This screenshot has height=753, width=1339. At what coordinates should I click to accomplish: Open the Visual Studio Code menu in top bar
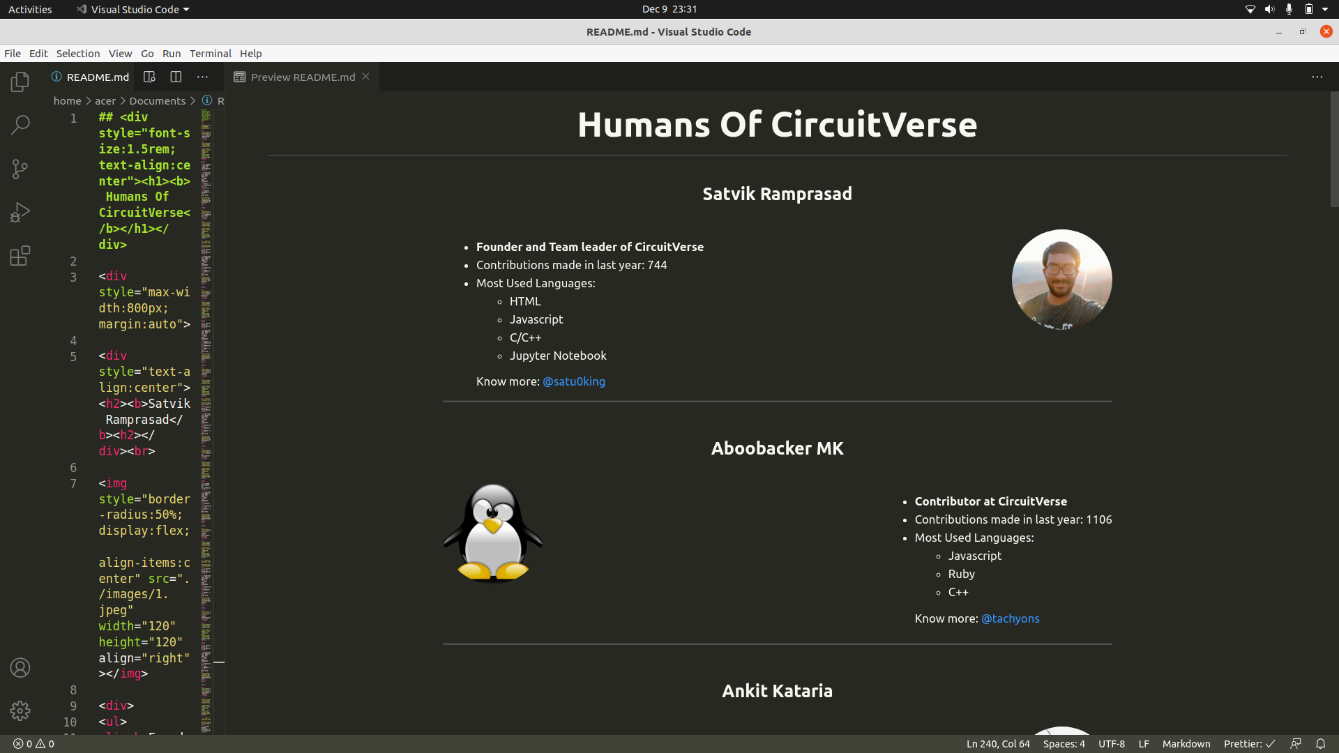coord(132,9)
